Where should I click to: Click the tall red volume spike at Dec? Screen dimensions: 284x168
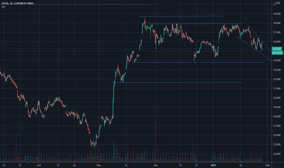coord(155,142)
